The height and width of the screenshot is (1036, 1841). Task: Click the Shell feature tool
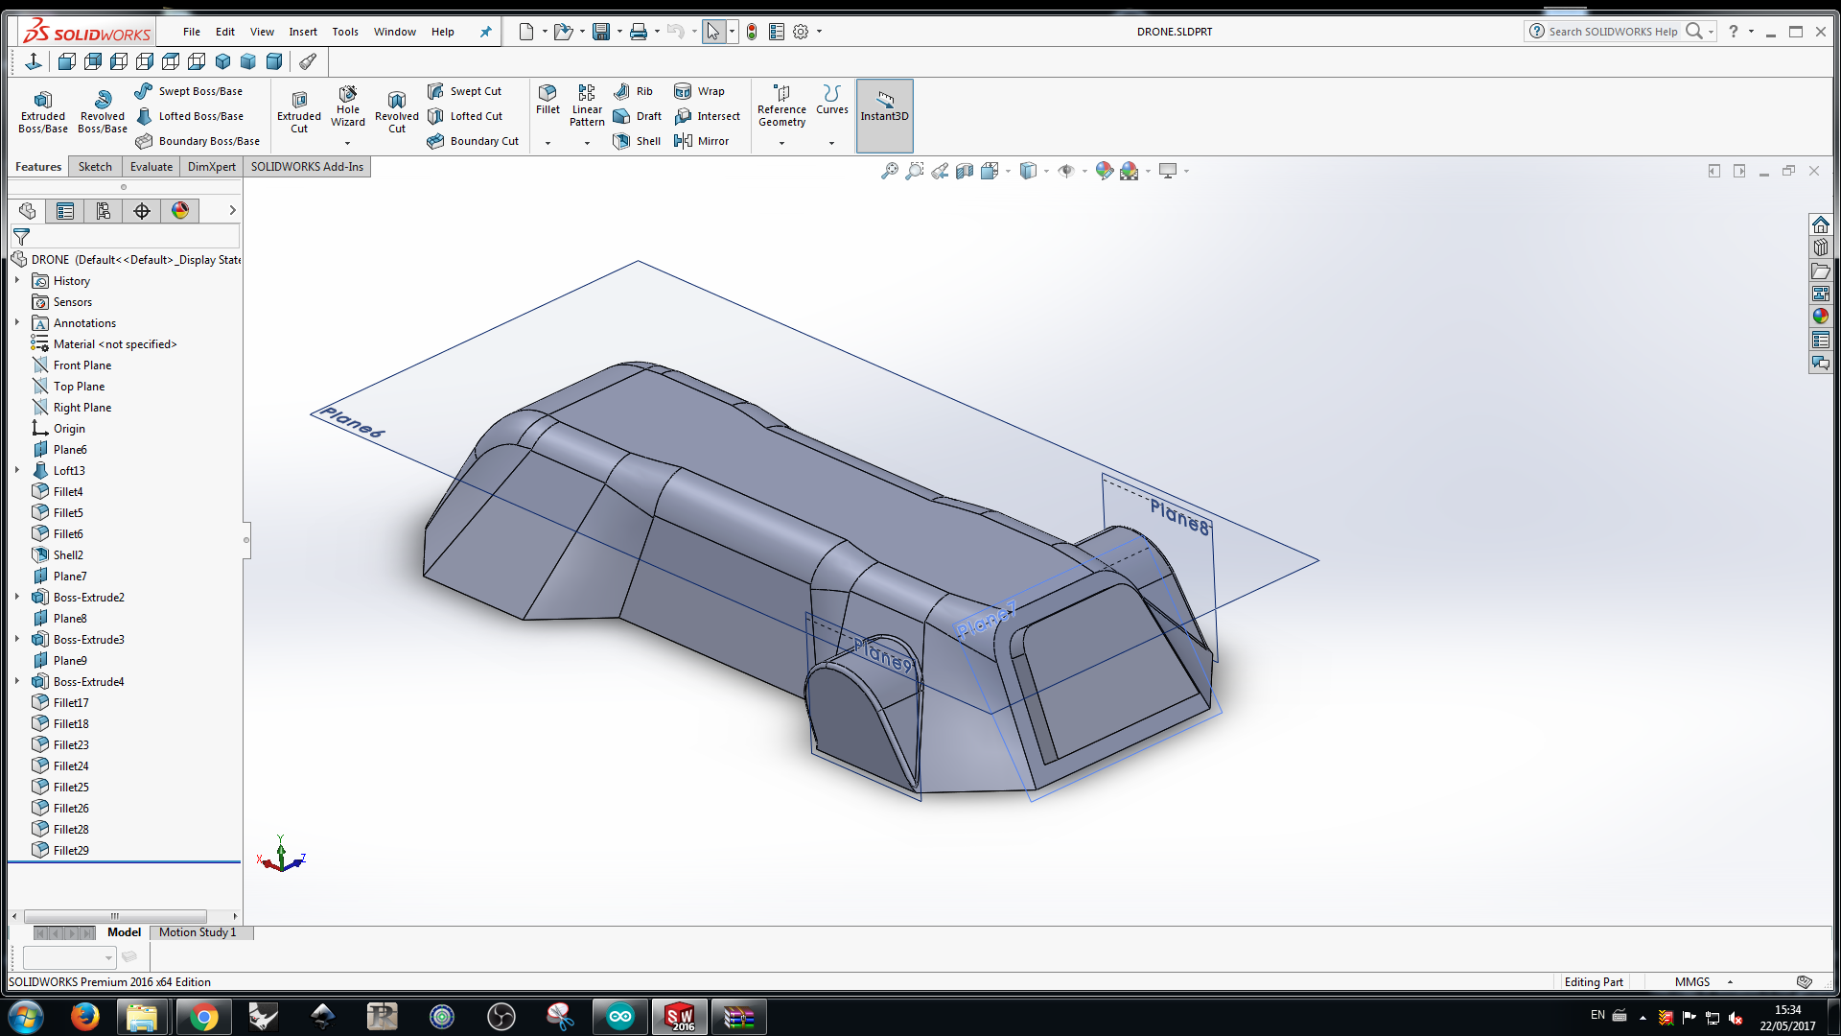coord(638,141)
